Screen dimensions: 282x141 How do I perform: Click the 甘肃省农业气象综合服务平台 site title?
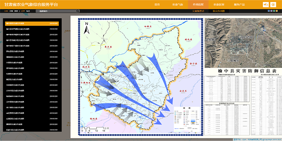[31, 5]
